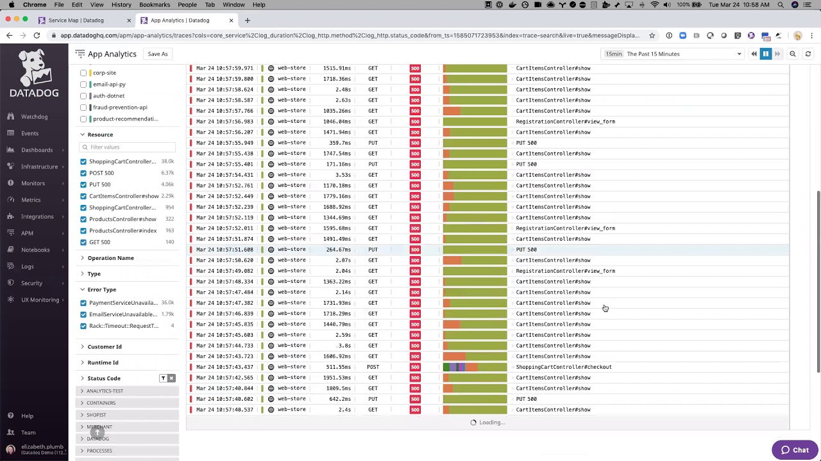821x461 pixels.
Task: Open Notebooks in the sidebar
Action: pos(35,250)
